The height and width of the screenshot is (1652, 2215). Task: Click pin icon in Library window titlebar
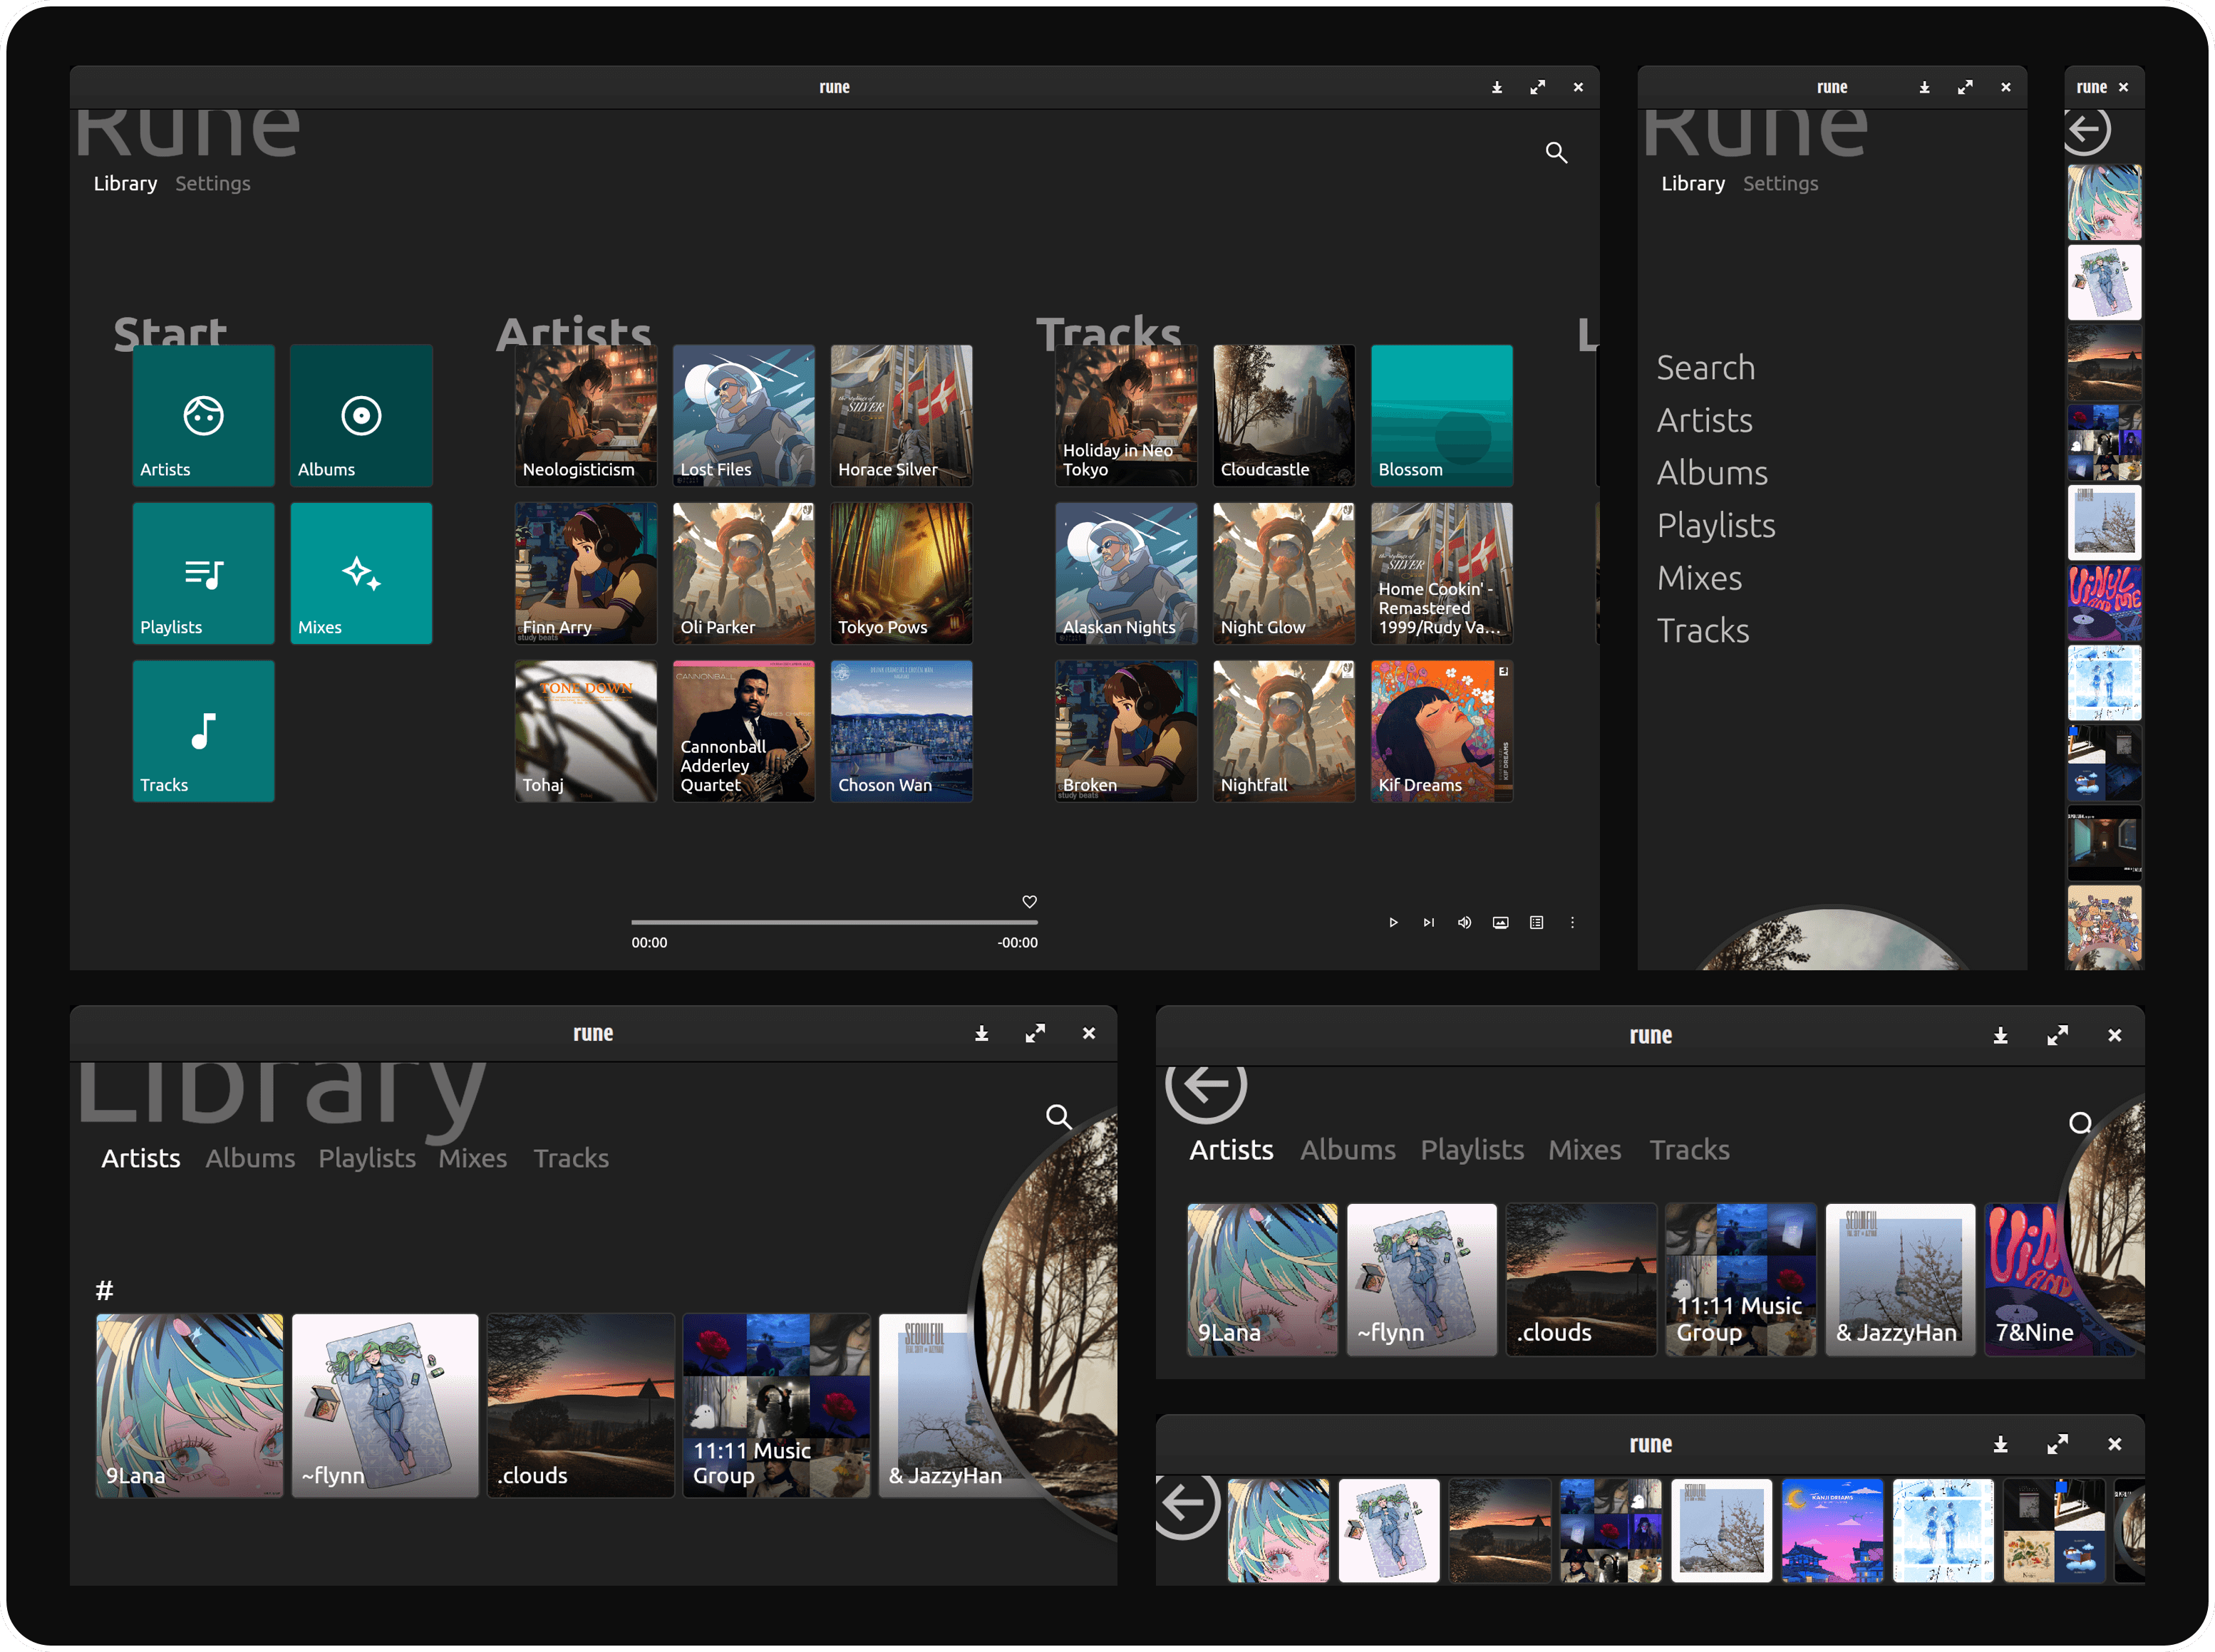981,1034
